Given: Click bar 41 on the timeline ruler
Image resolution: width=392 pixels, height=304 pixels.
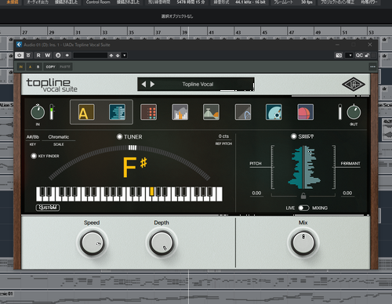Looking at the screenshot, I should pyautogui.click(x=212, y=33).
